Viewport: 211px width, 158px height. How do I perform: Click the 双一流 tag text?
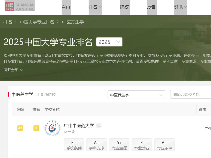69,131
